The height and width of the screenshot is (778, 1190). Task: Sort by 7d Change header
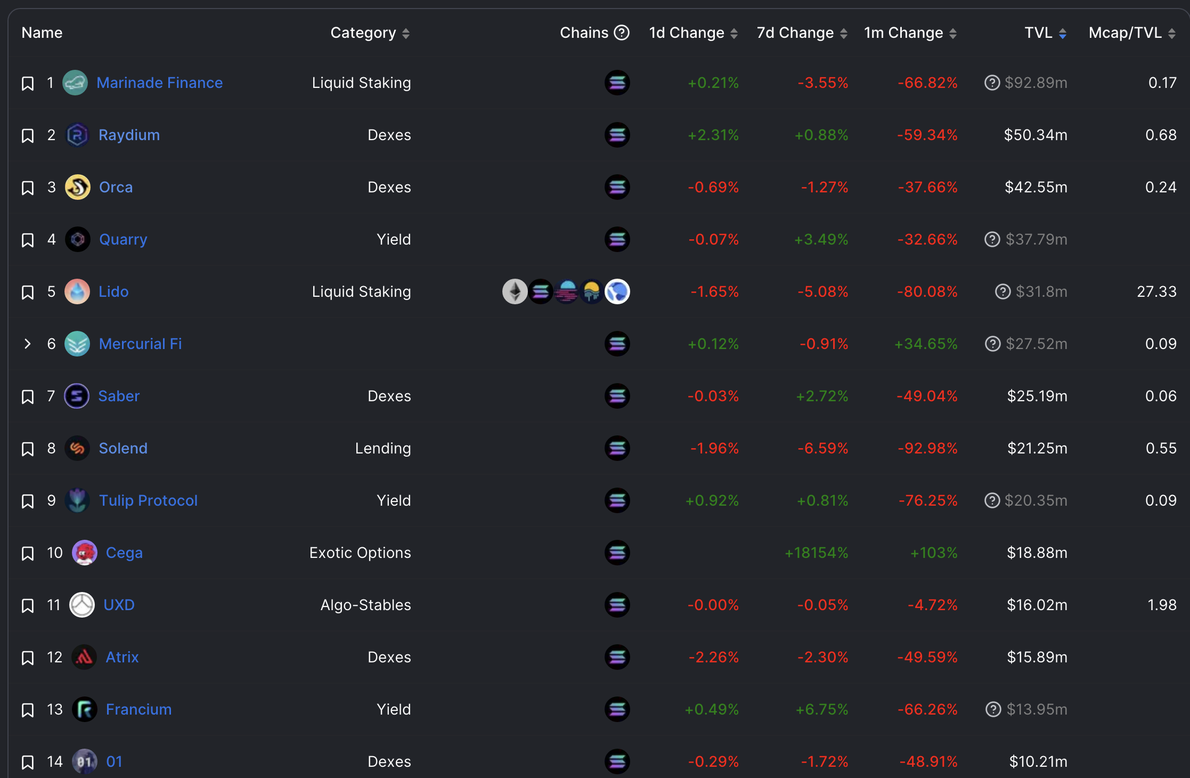(x=802, y=33)
